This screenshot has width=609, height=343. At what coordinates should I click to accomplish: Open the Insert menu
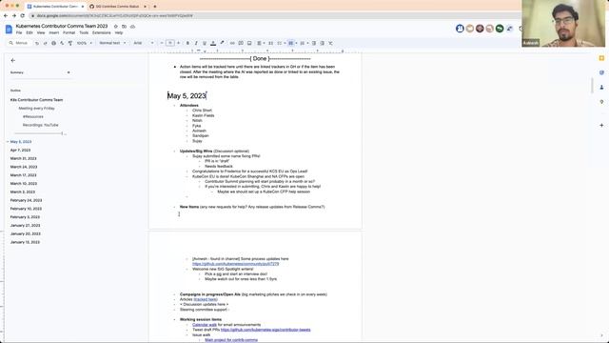(54, 33)
